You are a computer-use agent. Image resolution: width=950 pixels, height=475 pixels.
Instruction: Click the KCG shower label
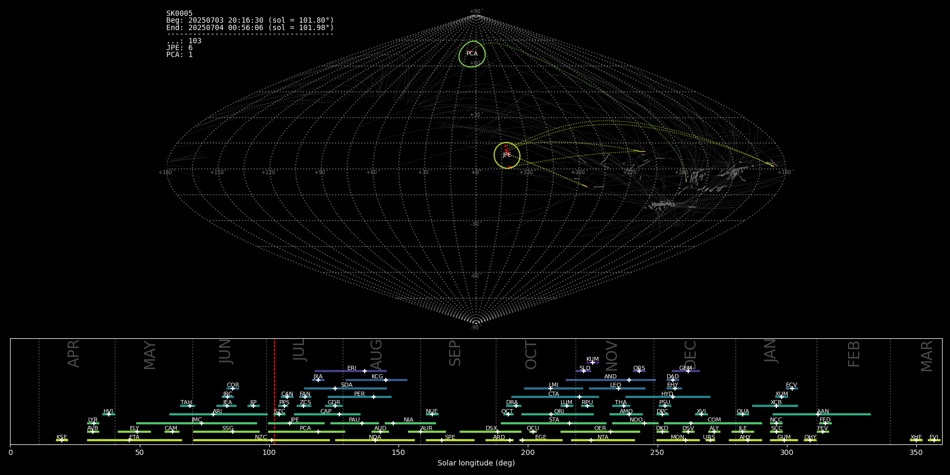coord(377,377)
